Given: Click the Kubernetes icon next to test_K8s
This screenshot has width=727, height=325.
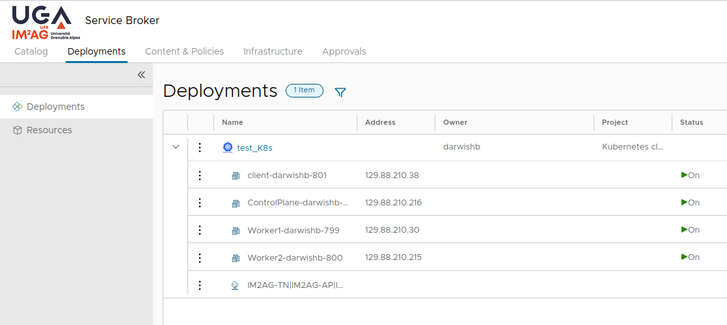Looking at the screenshot, I should 227,148.
